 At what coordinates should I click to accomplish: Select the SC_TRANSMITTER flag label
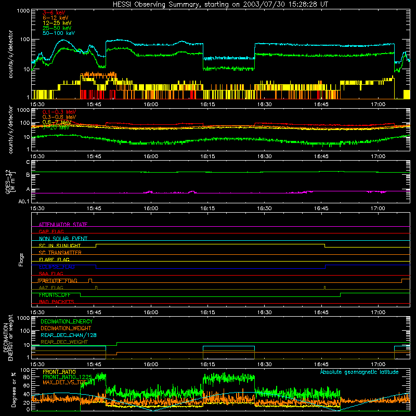pyautogui.click(x=60, y=253)
